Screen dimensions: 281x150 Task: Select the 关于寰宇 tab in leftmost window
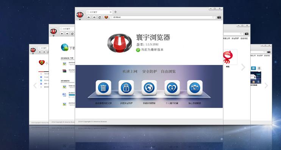click(43, 48)
